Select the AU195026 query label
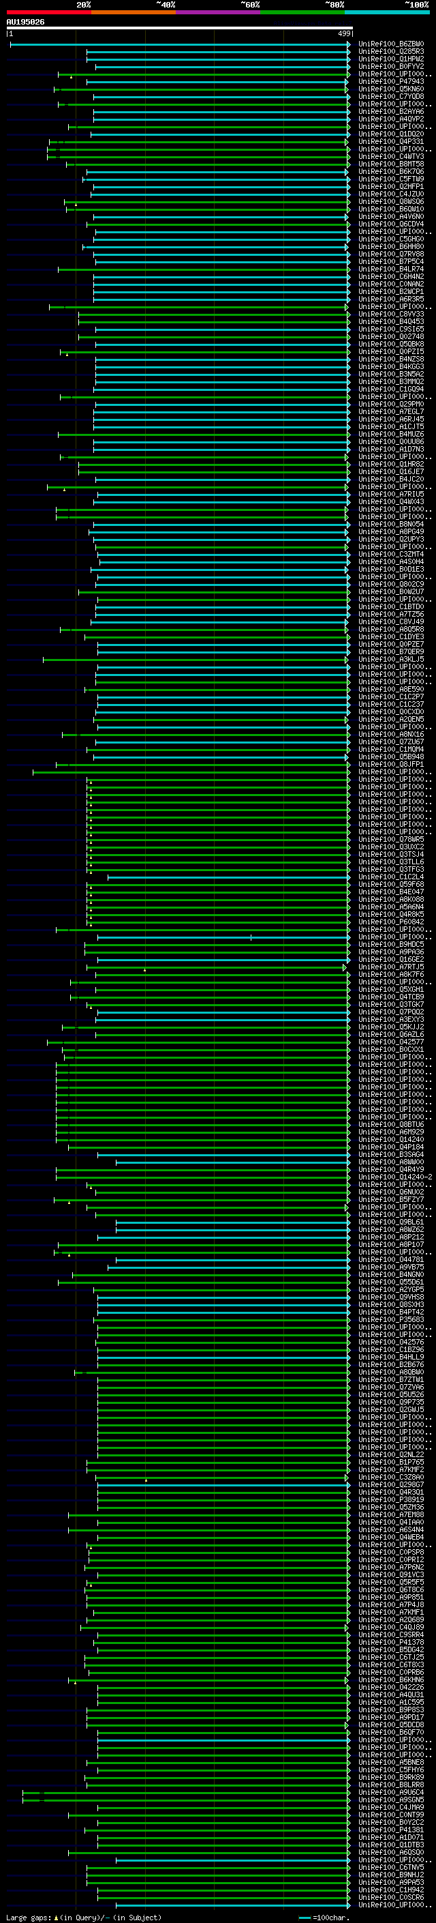The image size is (436, 1923). tap(25, 23)
